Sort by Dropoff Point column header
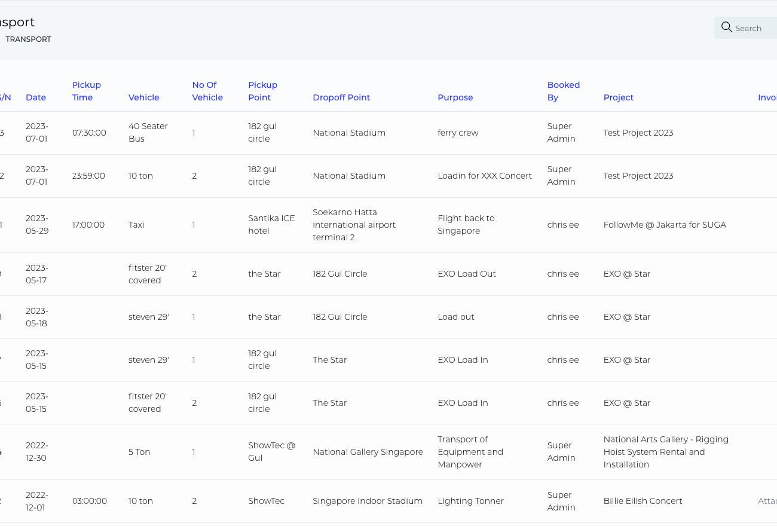 click(x=341, y=97)
